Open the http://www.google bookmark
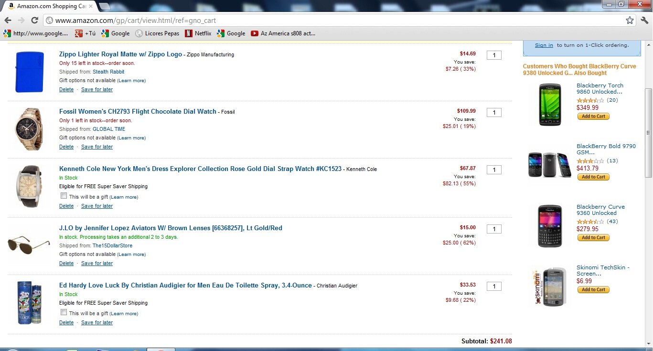The width and height of the screenshot is (653, 351). pyautogui.click(x=36, y=33)
